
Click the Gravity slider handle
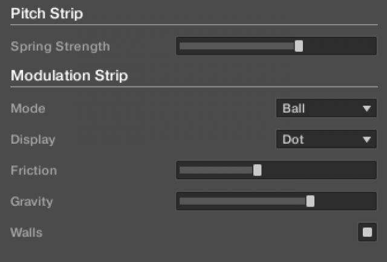tap(310, 201)
